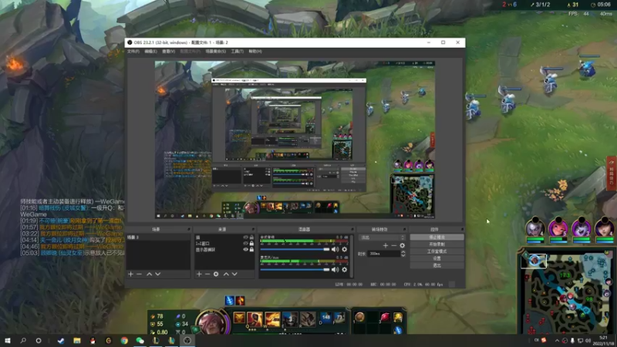Screen dimensions: 617x347
Task: Click the transition duration 300ms field
Action: (x=384, y=254)
